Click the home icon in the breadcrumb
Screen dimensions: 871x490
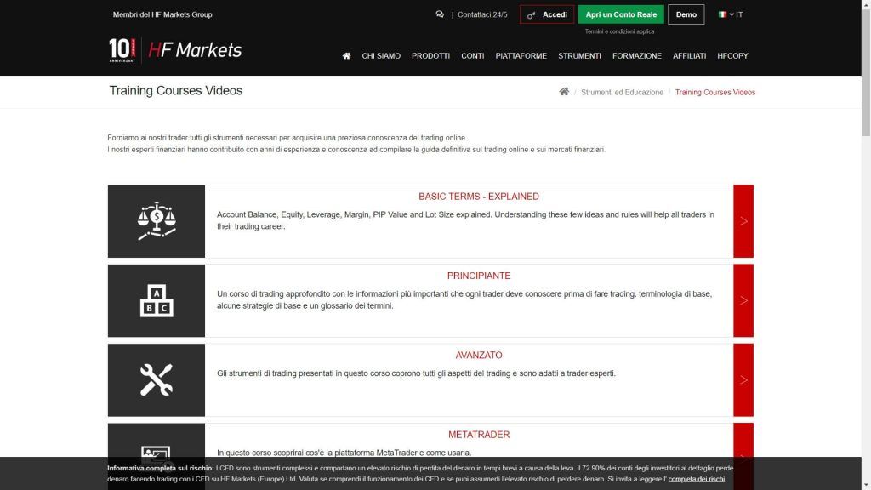[x=564, y=92]
